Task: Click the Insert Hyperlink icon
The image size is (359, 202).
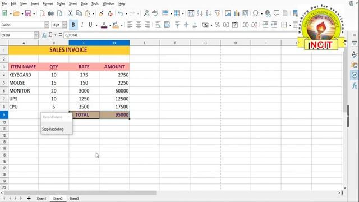Action: [268, 13]
